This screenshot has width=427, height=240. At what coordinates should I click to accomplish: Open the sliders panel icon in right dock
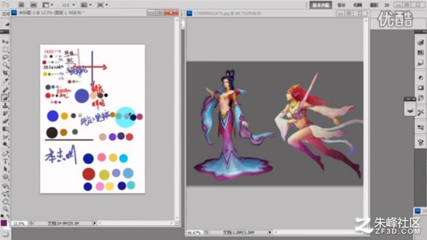coord(420,127)
